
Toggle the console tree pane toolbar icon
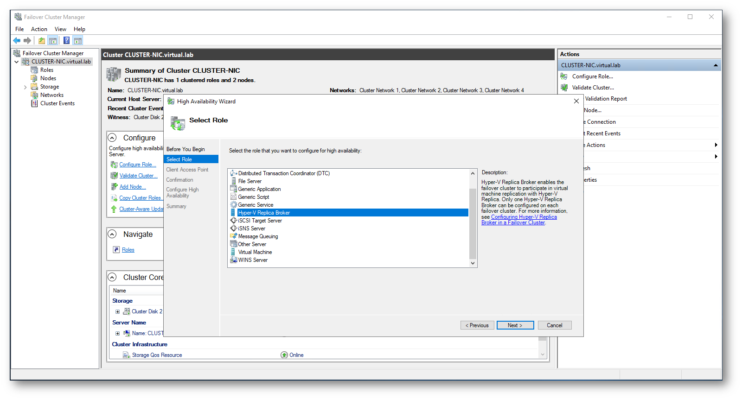(x=53, y=40)
